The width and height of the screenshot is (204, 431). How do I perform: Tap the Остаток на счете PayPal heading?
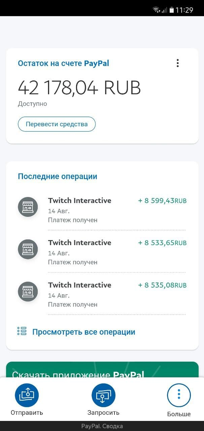click(x=64, y=63)
